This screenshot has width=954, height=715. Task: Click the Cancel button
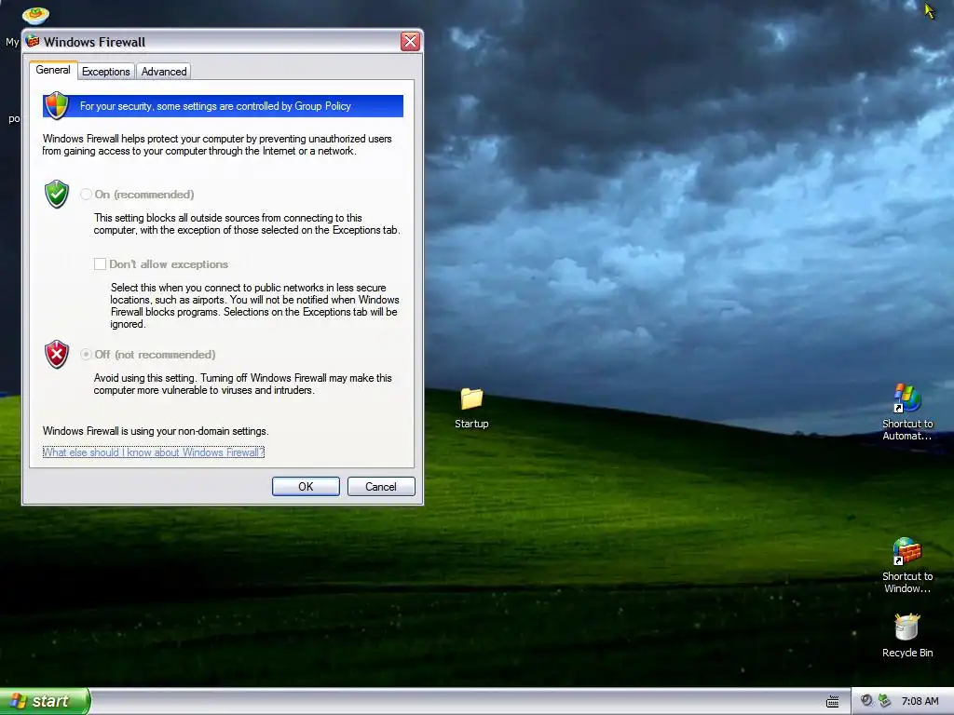381,486
